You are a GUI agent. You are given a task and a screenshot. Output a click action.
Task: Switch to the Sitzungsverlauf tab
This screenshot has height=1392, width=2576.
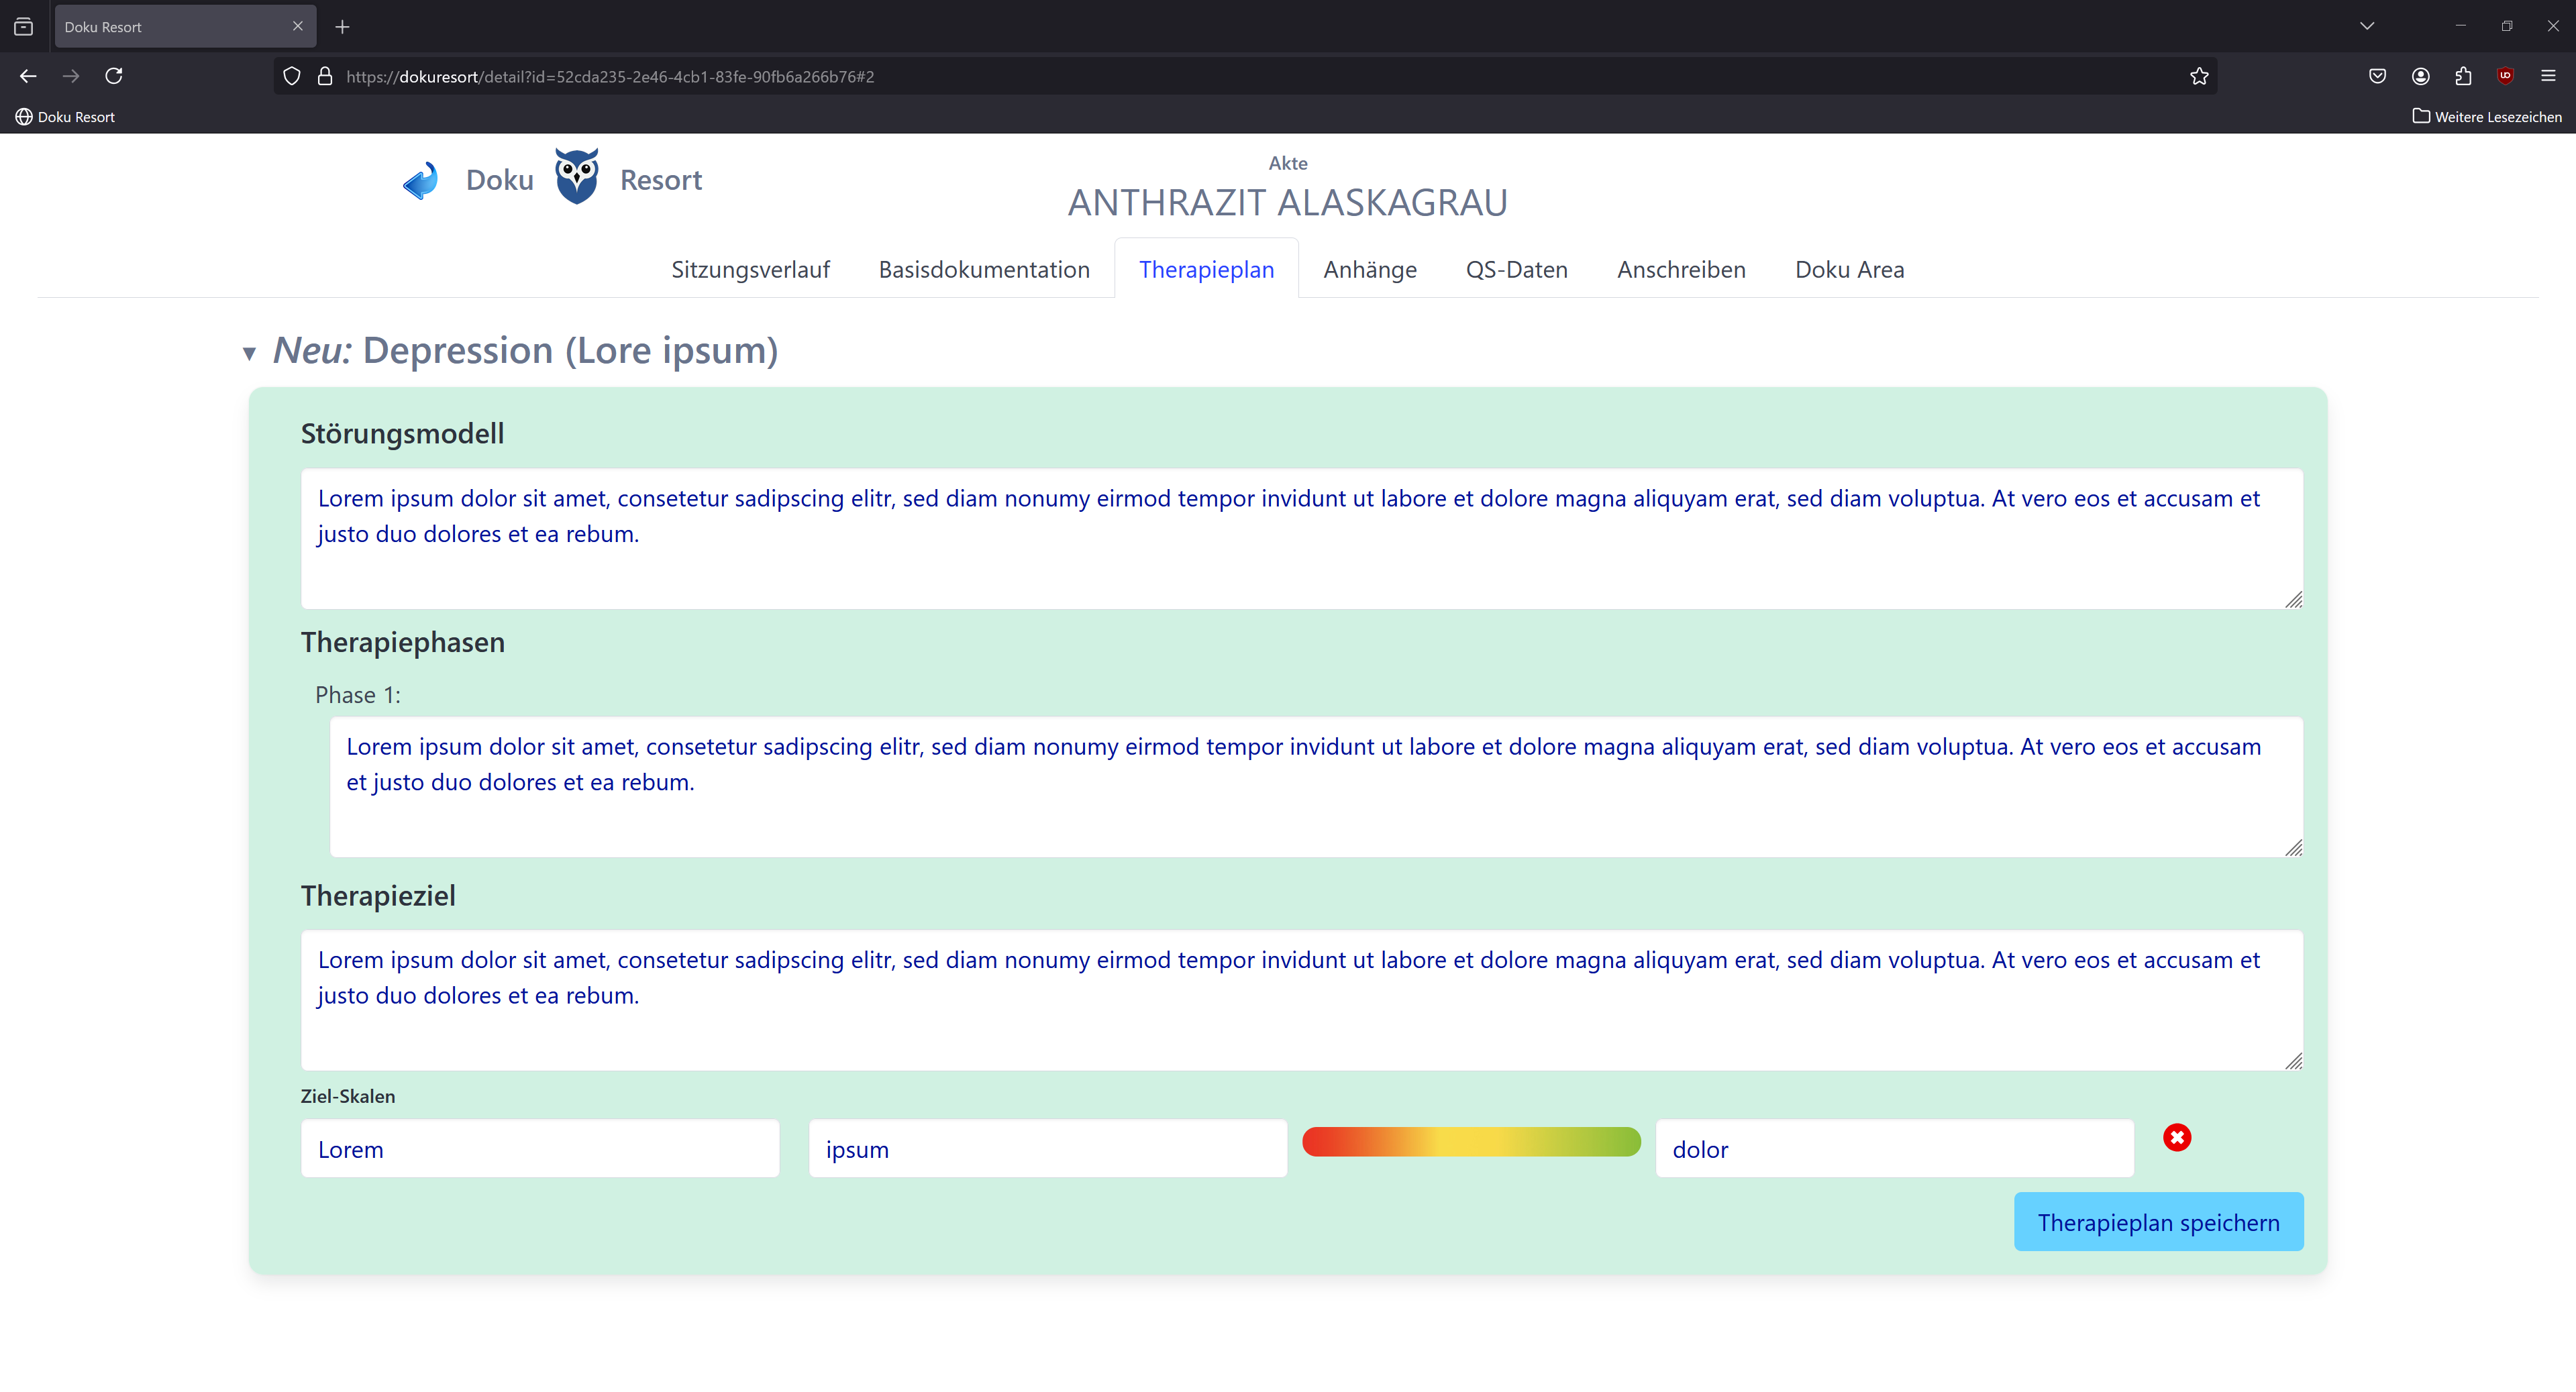pos(750,270)
